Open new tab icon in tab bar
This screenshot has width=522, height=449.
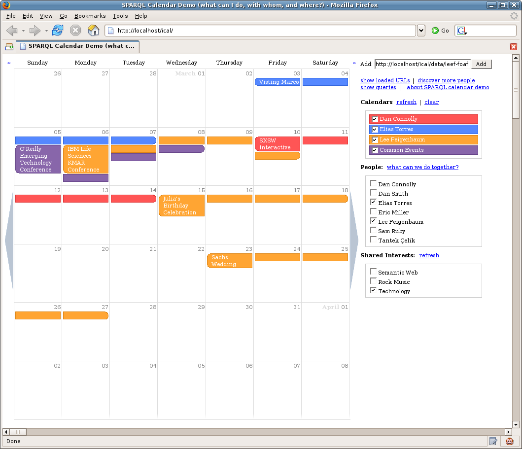click(9, 47)
